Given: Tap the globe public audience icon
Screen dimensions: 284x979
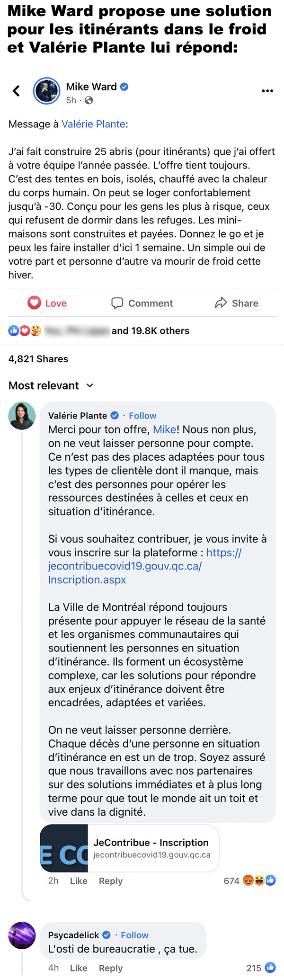Looking at the screenshot, I should click(89, 100).
